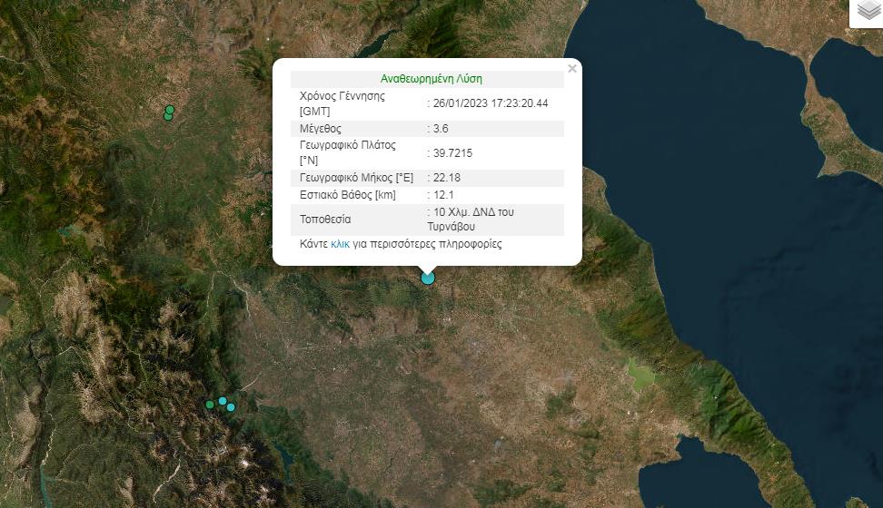Select the green marker in southwest cluster
The height and width of the screenshot is (508, 883).
[x=210, y=405]
